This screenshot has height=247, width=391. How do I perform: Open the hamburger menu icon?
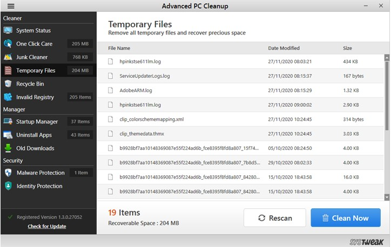[11, 6]
